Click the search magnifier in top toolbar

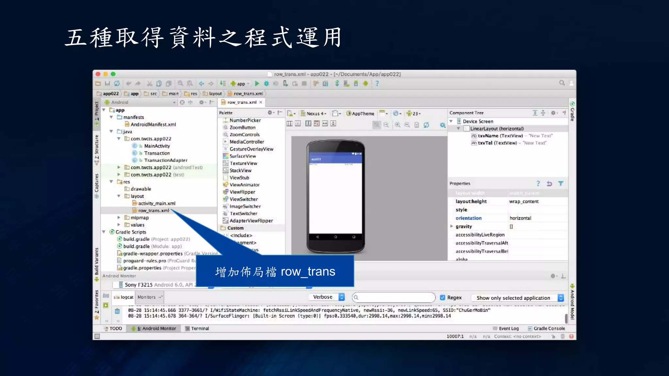[x=562, y=83]
